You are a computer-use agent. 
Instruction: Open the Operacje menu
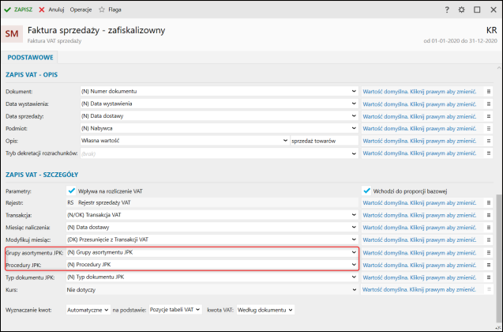click(81, 9)
